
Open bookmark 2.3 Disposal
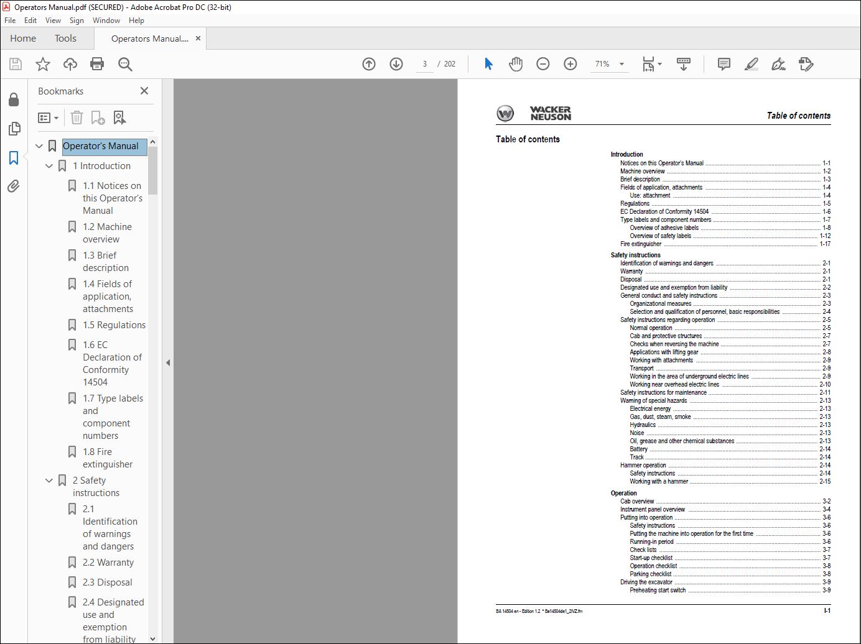pyautogui.click(x=107, y=582)
